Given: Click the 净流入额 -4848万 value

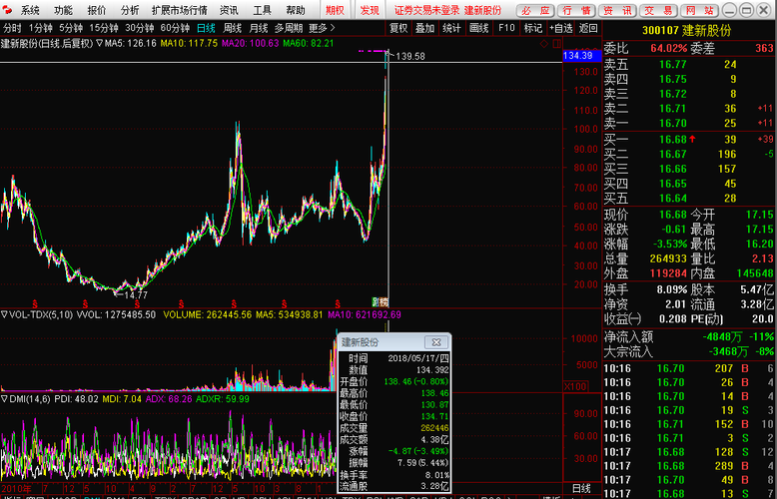Looking at the screenshot, I should 722,337.
